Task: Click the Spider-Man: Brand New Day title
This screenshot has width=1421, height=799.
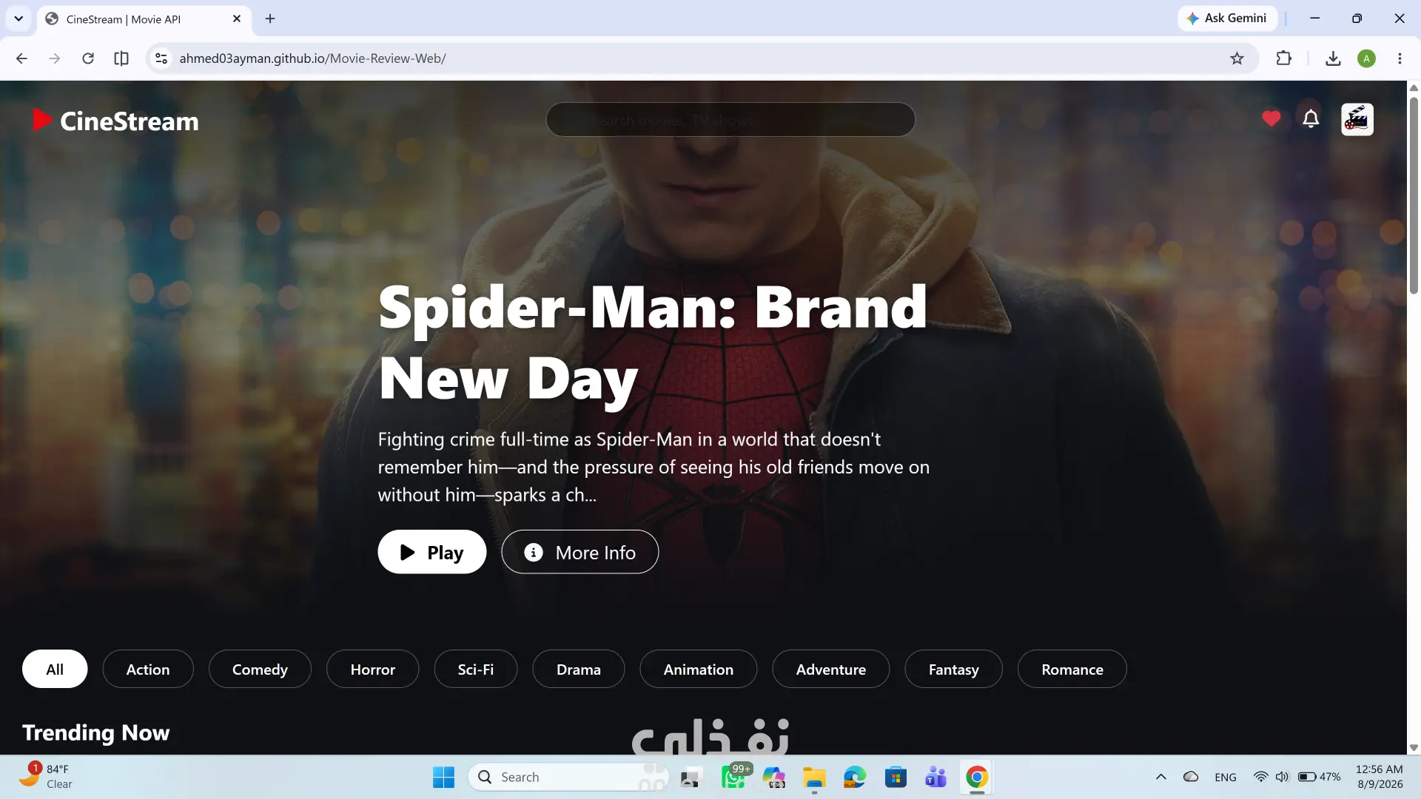Action: [x=652, y=342]
